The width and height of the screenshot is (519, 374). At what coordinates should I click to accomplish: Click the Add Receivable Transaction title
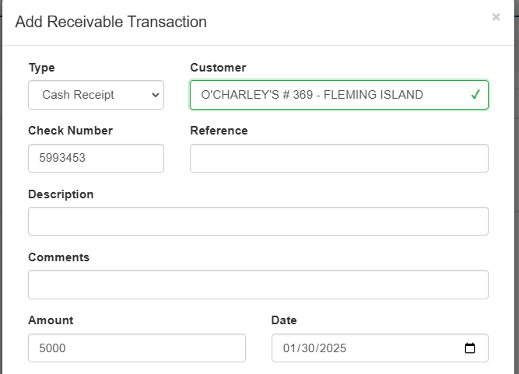click(111, 22)
